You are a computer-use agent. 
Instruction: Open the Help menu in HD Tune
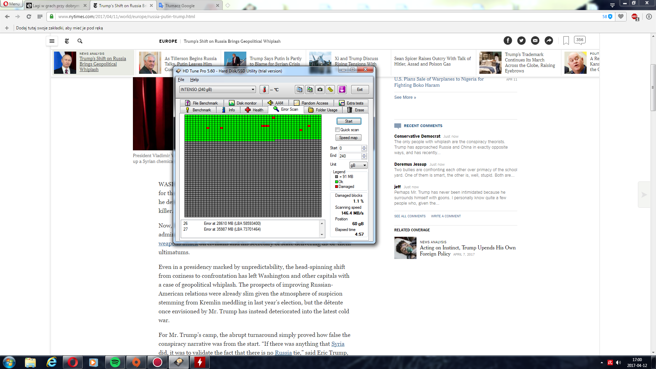[194, 80]
